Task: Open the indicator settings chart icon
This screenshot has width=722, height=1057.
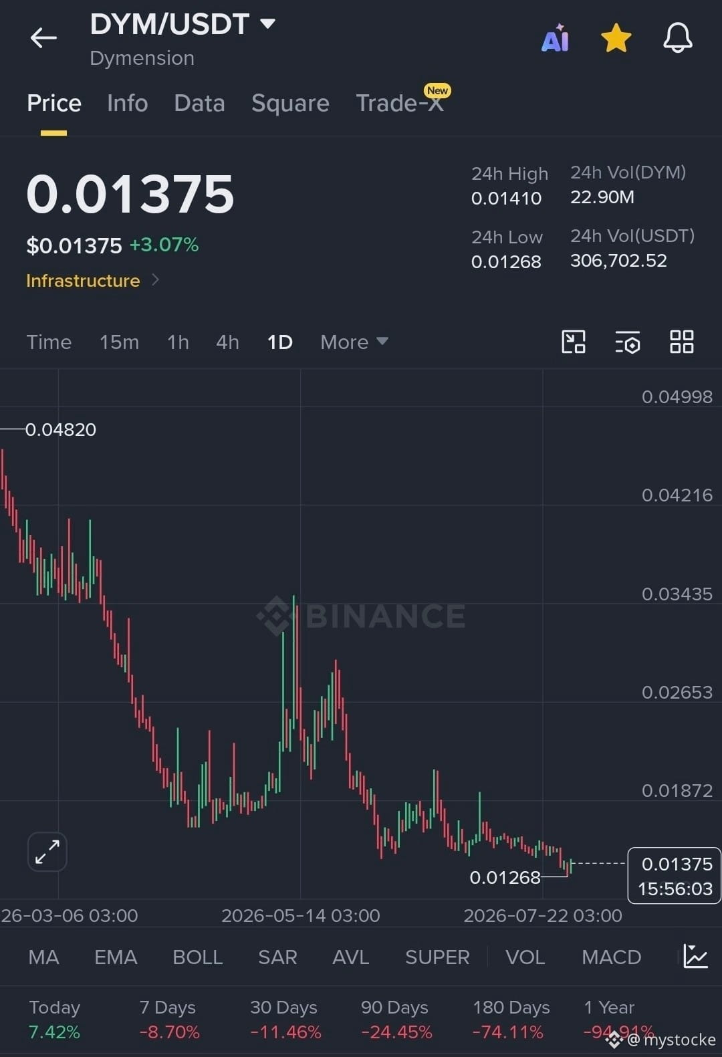Action: (695, 957)
